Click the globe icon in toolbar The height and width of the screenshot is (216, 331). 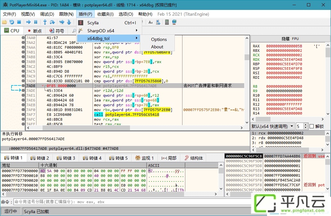(x=174, y=22)
